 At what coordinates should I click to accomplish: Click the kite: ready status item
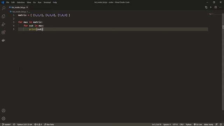coord(209,125)
